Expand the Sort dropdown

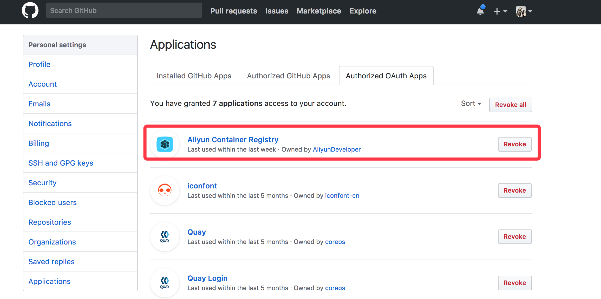pyautogui.click(x=471, y=103)
